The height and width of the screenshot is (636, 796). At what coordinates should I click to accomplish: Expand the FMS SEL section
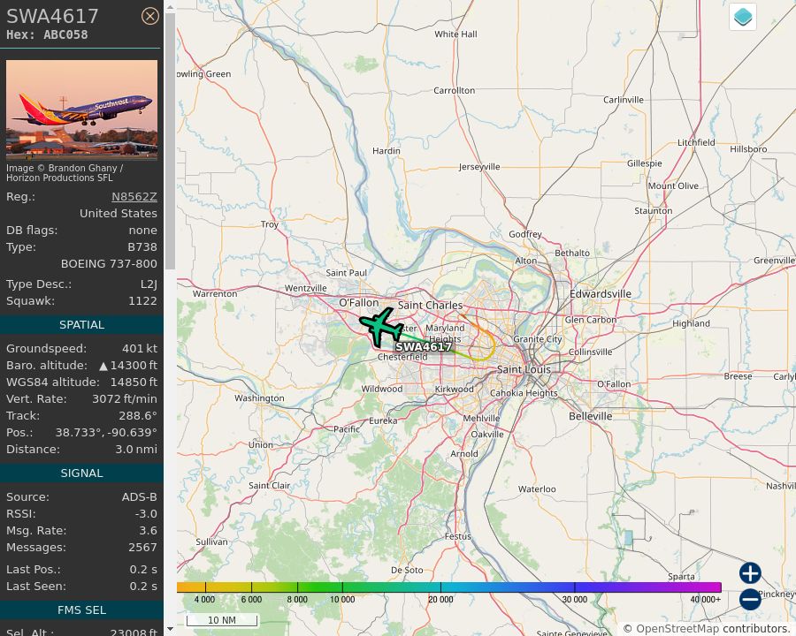click(x=81, y=609)
